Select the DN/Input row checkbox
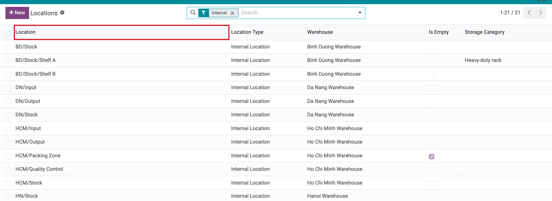 pyautogui.click(x=8, y=89)
